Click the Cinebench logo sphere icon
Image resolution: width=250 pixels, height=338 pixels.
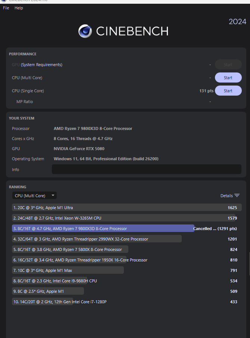coord(85,31)
